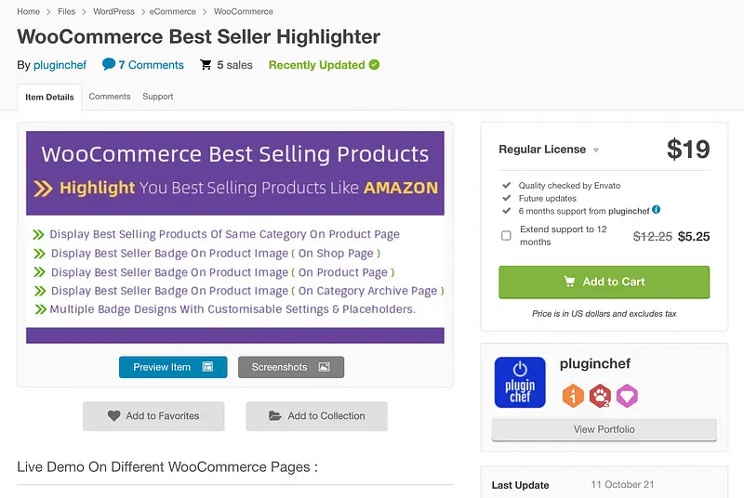This screenshot has height=498, width=744.
Task: Open the Screenshots gallery button
Action: pyautogui.click(x=291, y=367)
